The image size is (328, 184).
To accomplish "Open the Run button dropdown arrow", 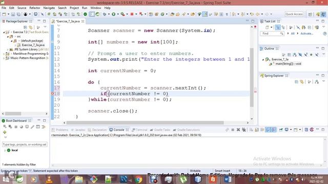I will 118,14.
